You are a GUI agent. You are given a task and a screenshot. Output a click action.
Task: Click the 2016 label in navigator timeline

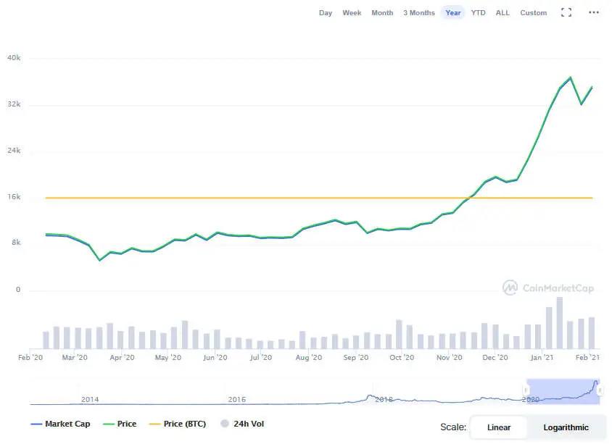click(237, 399)
